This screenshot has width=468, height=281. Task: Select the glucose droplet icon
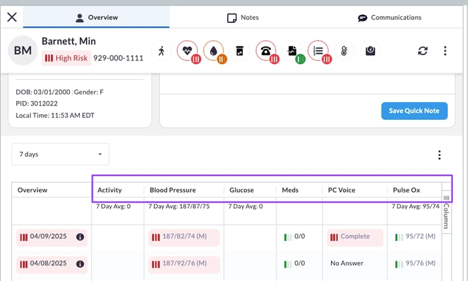(215, 50)
